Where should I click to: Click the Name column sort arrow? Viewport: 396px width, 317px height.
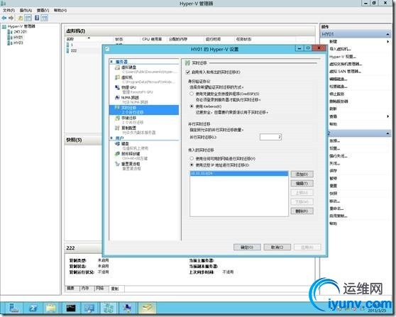(89, 38)
